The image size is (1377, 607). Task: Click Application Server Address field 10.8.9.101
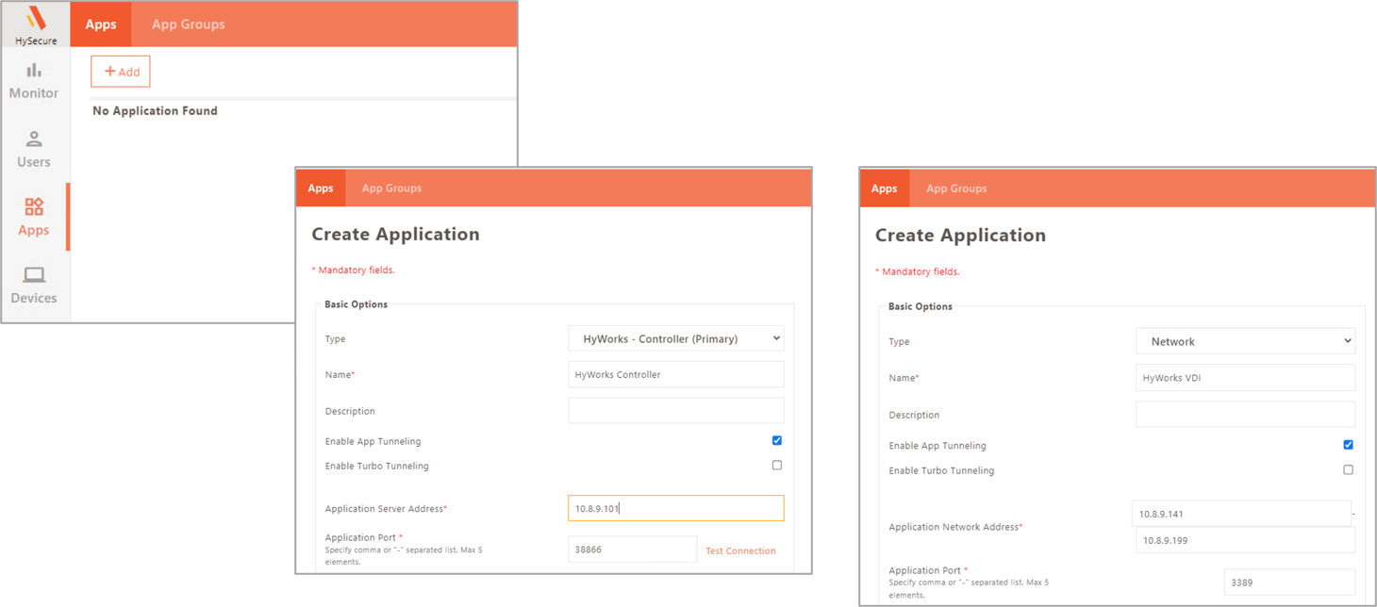[675, 508]
